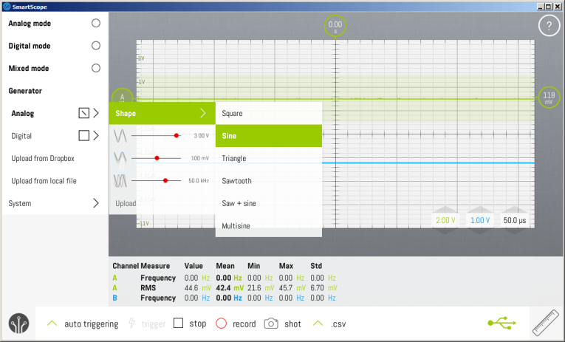Click Upload from Dropbox
Screen dimensions: 565x342
(x=43, y=158)
